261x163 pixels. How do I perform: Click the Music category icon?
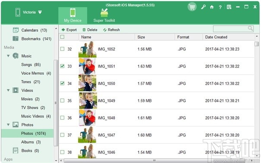pos(16,56)
